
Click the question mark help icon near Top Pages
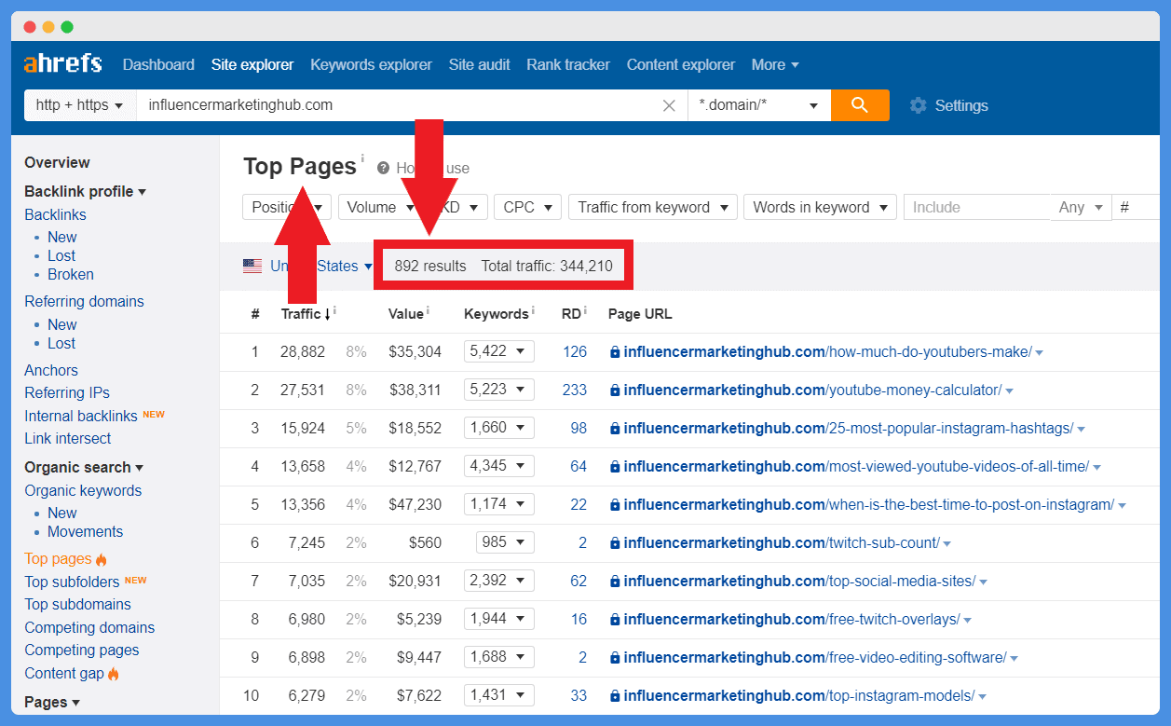point(383,168)
